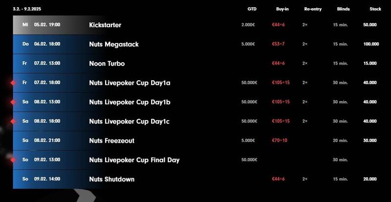Select the Nuts Freezeout tournament
The height and width of the screenshot is (202, 391).
[112, 141]
